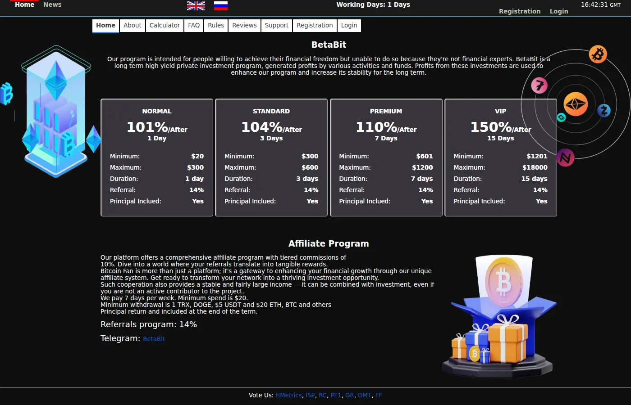Click the 3 days duration in STANDARD plan

(x=307, y=179)
